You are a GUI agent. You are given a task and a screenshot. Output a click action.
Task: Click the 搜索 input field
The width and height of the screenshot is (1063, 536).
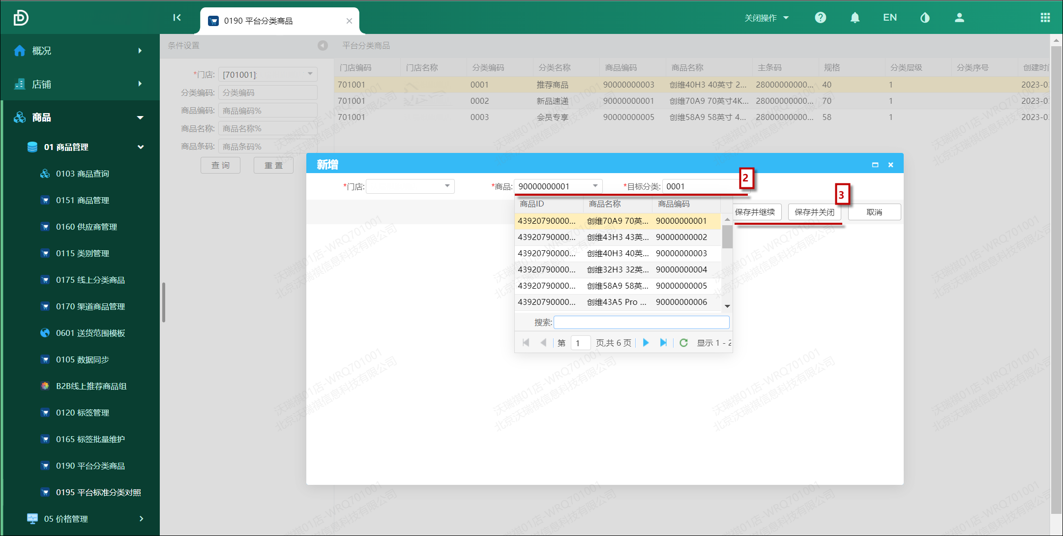pyautogui.click(x=641, y=322)
